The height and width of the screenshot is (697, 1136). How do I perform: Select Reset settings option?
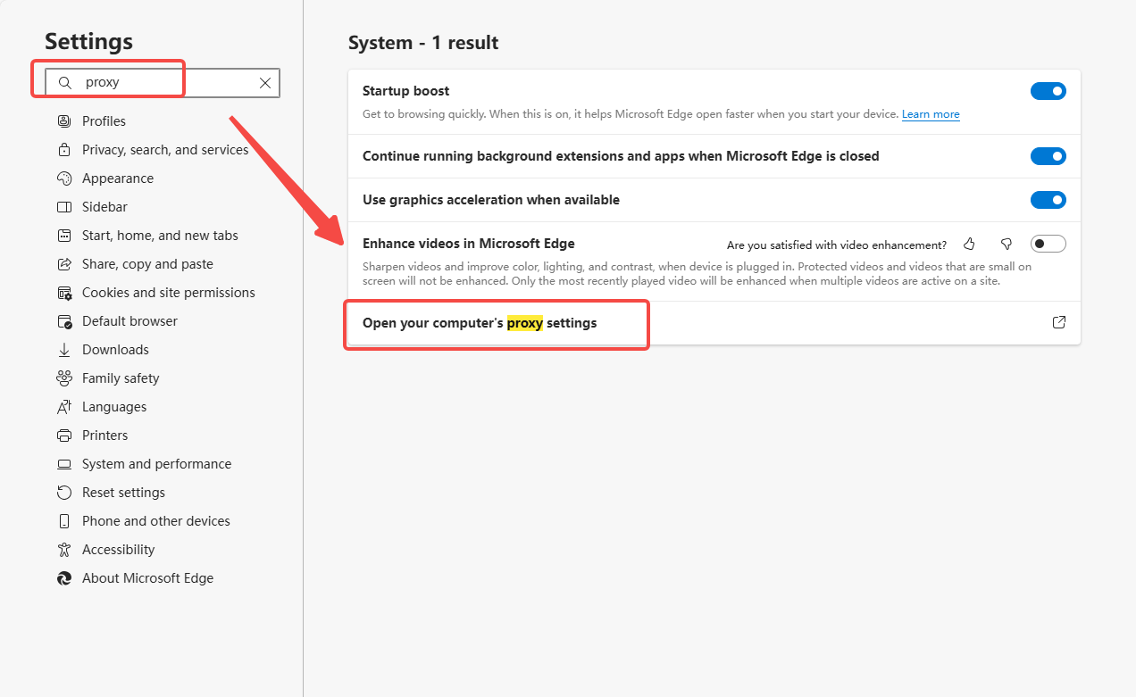tap(123, 493)
